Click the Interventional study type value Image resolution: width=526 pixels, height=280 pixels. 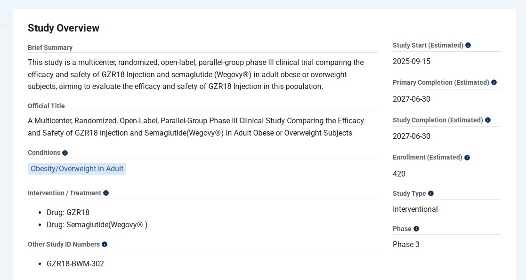pos(415,209)
